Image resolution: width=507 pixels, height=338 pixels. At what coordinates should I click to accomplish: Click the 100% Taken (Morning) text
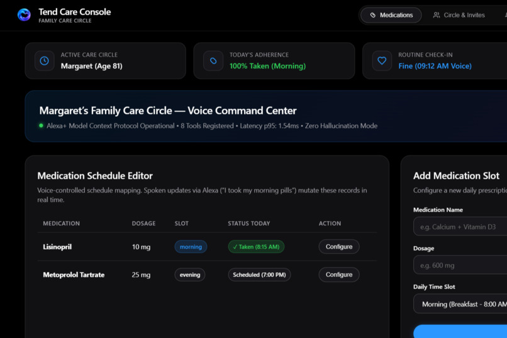[267, 66]
